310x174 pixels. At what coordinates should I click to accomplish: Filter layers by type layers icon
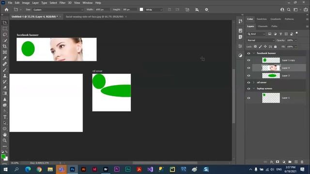point(280,34)
